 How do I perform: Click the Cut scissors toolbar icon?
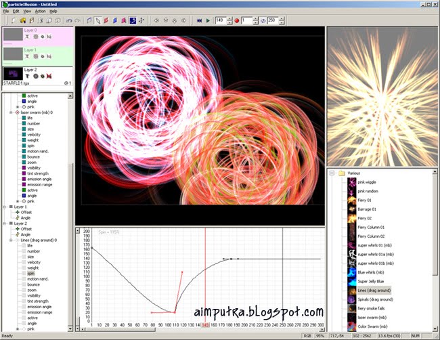point(41,20)
